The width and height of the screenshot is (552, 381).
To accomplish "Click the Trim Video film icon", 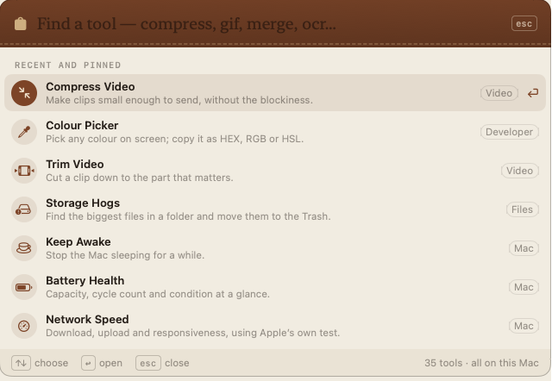I will click(x=24, y=171).
